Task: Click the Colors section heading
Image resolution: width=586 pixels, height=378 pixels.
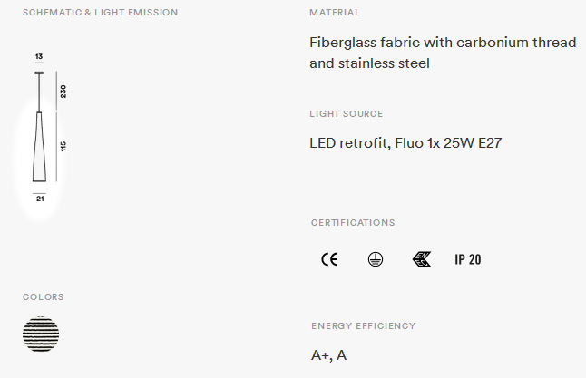Action: click(x=44, y=297)
